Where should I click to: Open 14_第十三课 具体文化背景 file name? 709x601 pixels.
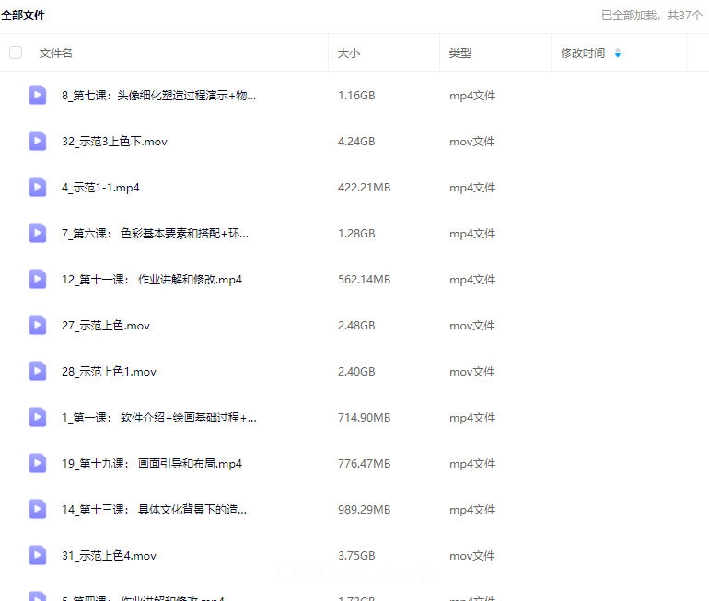coord(155,510)
